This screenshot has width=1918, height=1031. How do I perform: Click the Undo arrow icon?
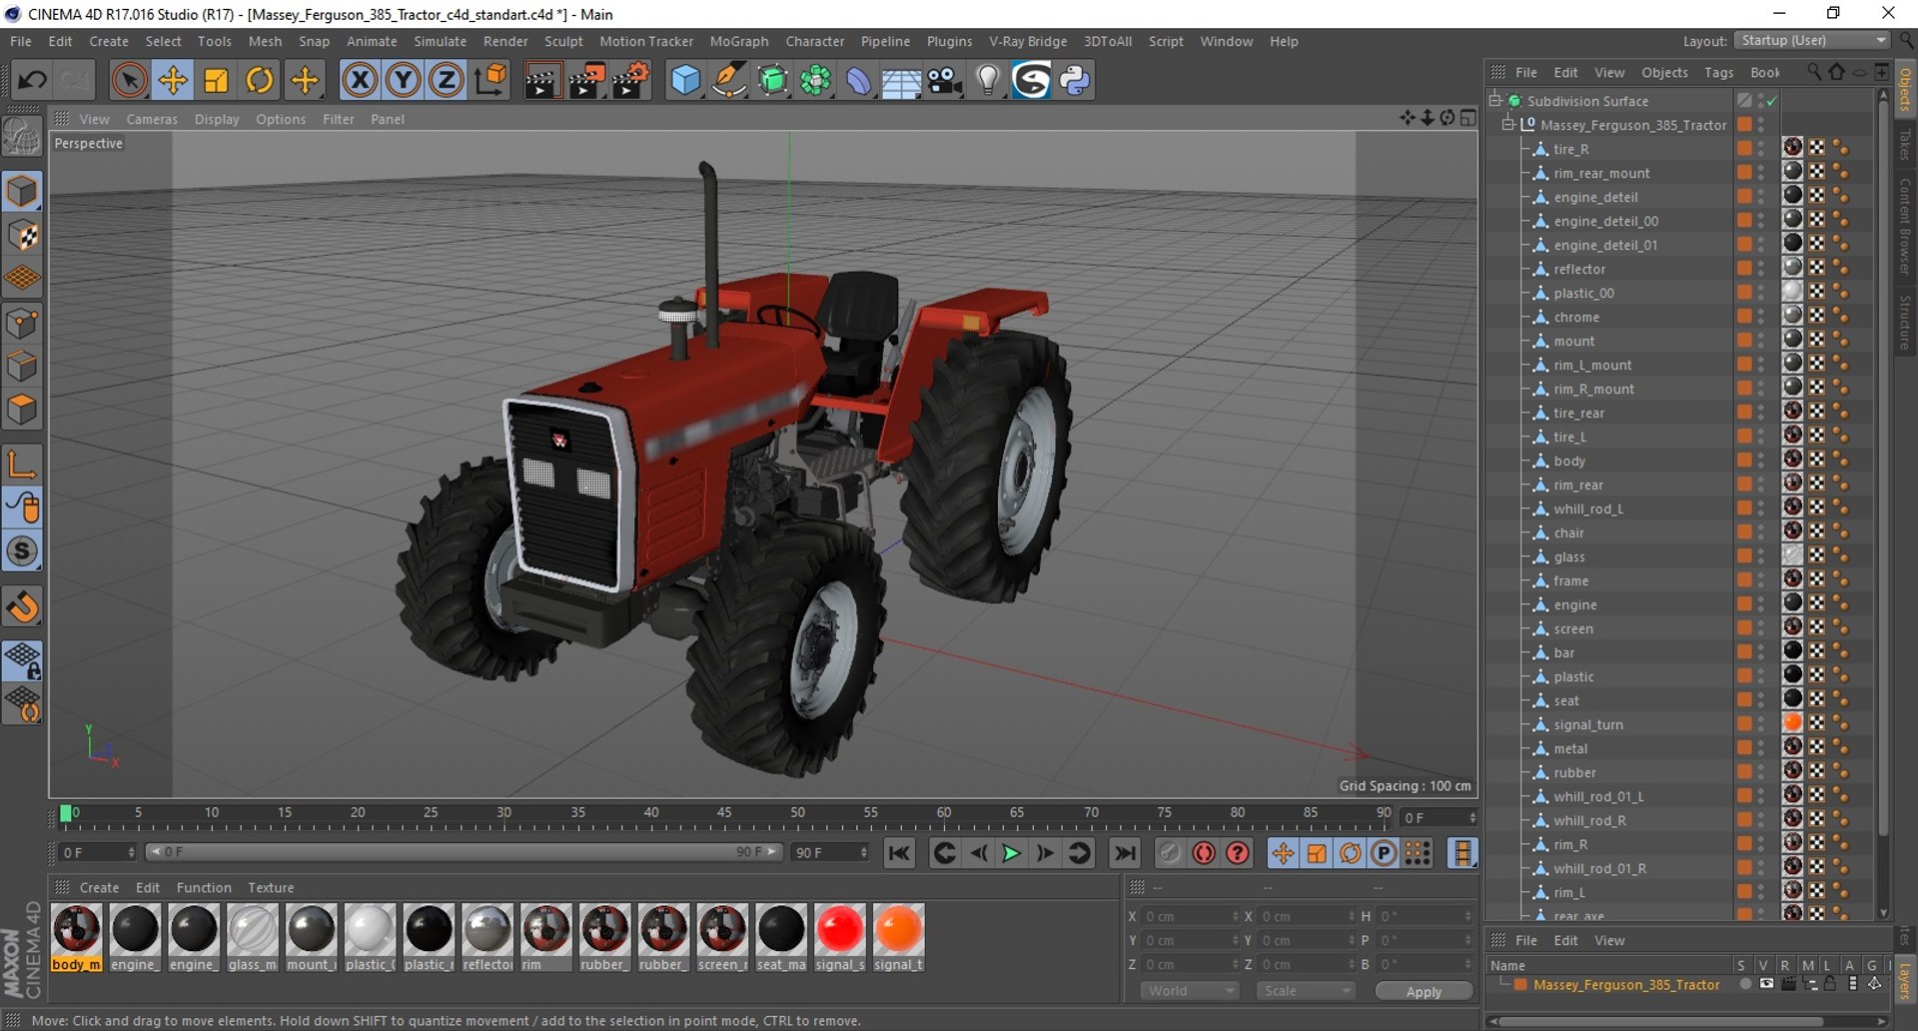32,80
